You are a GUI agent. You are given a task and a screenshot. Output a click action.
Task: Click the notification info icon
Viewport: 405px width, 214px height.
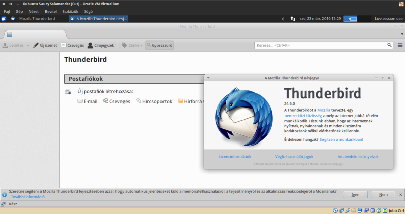(x=5, y=195)
